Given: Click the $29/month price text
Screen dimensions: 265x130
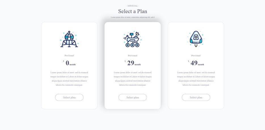Looking at the screenshot, I should click(133, 63).
